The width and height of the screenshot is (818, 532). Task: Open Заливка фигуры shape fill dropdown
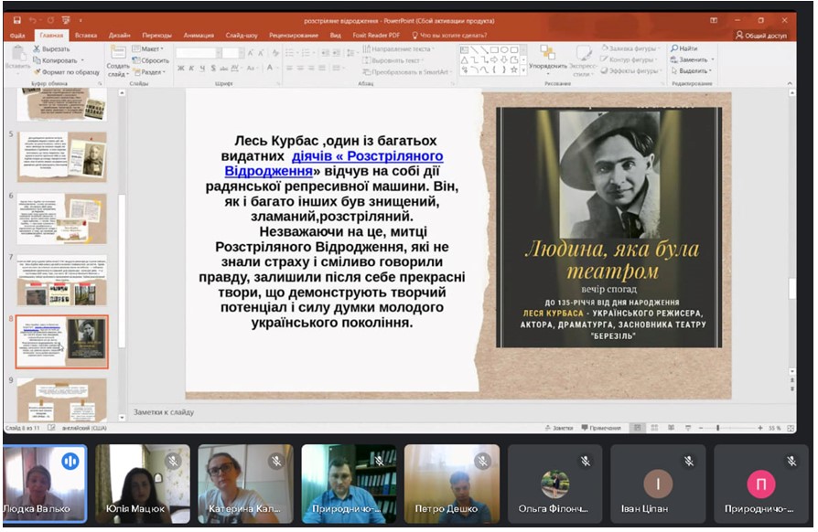click(630, 48)
